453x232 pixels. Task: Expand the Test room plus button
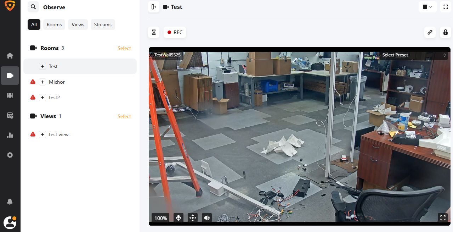(x=43, y=66)
